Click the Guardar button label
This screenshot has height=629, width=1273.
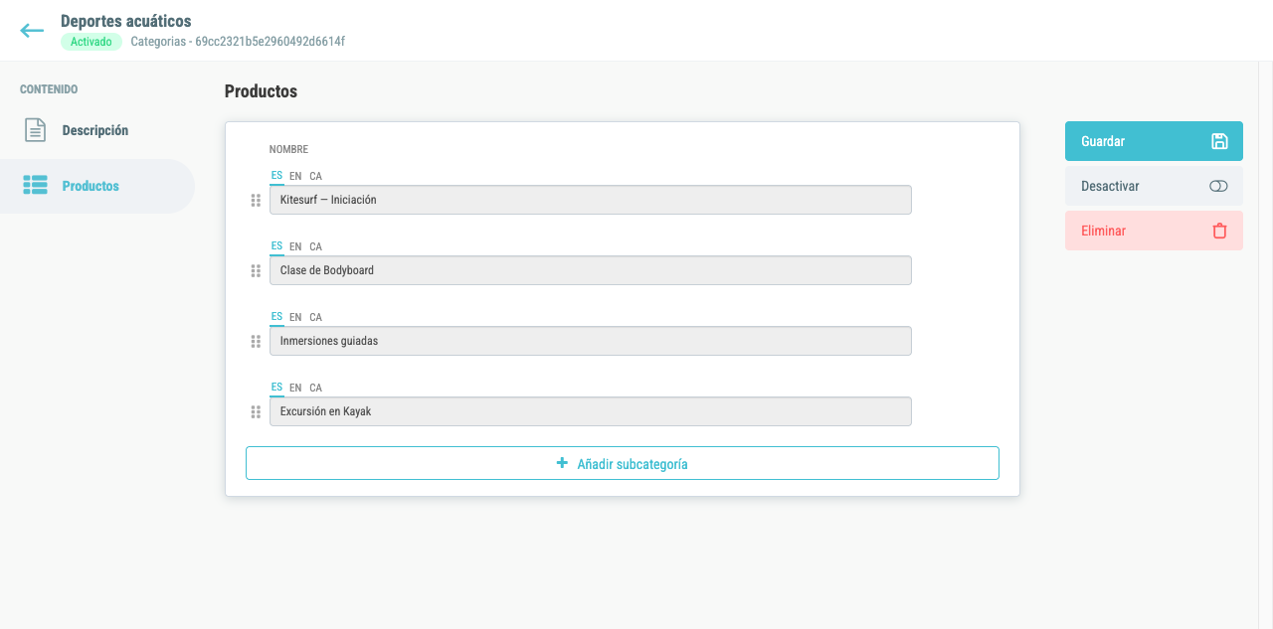1103,141
